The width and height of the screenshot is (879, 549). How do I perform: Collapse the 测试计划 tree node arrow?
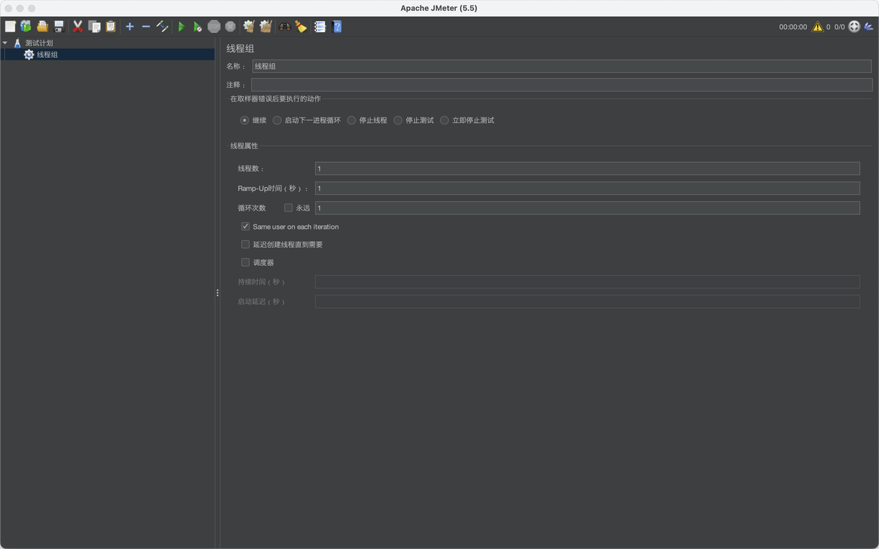5,43
